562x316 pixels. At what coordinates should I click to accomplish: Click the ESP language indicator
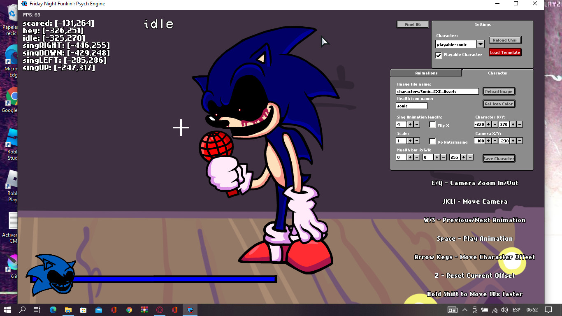point(516,310)
